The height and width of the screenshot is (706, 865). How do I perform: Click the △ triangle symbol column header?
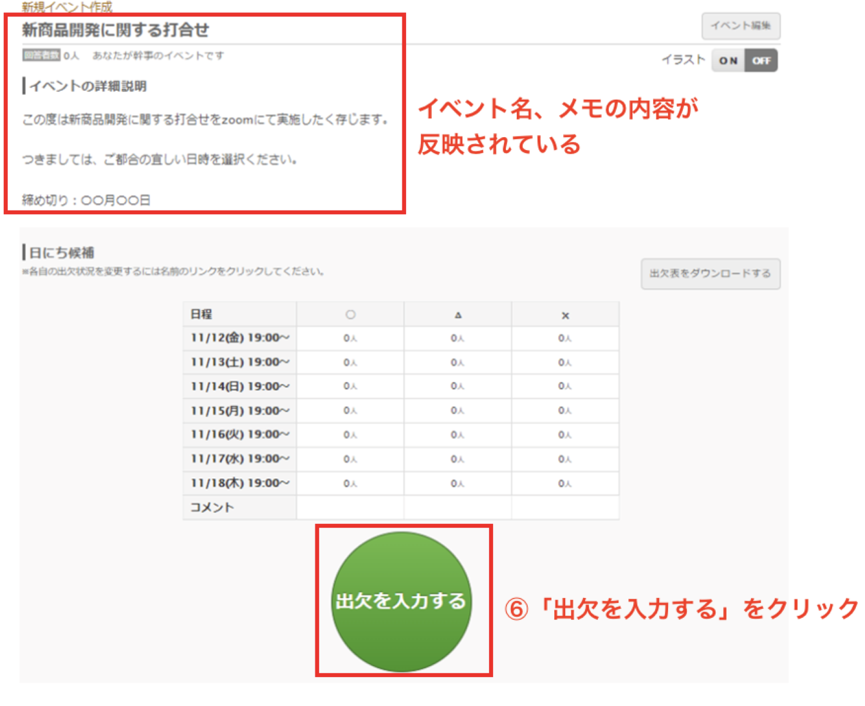pos(458,315)
